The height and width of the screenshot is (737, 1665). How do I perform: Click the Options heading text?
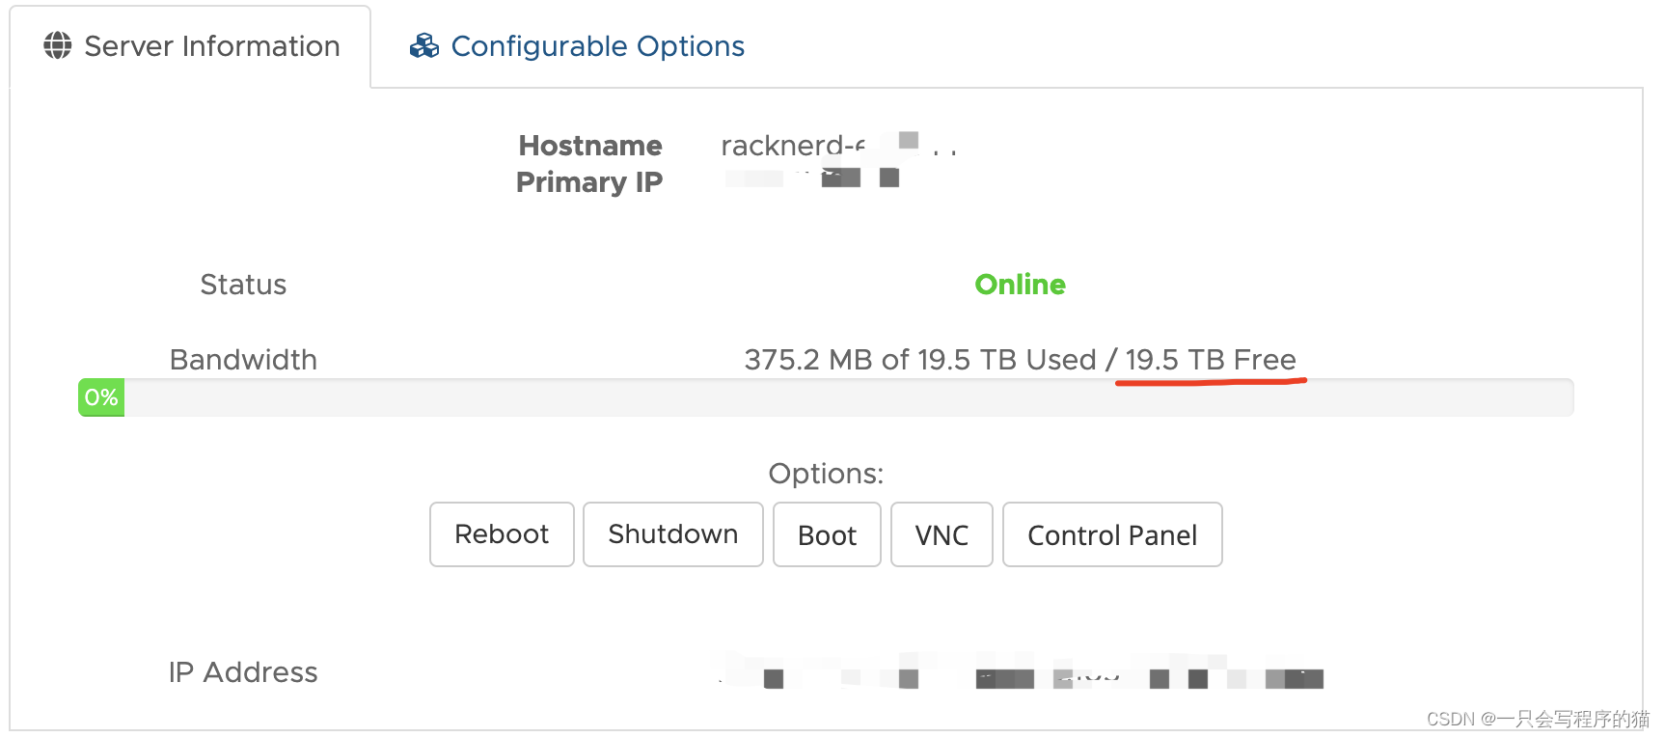pyautogui.click(x=826, y=474)
